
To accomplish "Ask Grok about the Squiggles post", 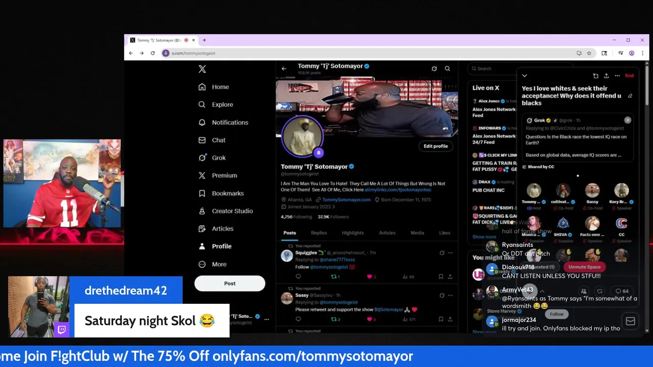I will point(442,253).
